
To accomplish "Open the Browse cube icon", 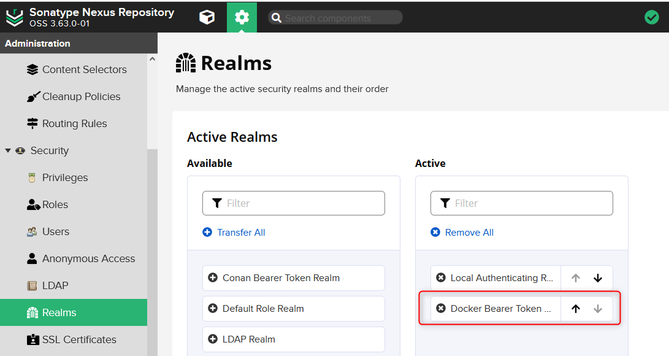I will click(x=207, y=18).
